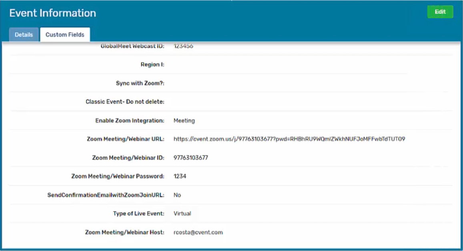The image size is (463, 251).
Task: Click the Zoom Meeting/Webinar ID value 97763103677
Action: (x=191, y=157)
